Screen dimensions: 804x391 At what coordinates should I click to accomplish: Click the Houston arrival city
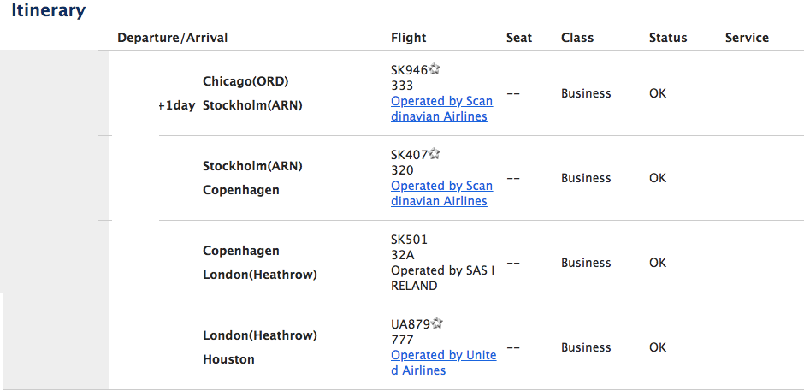[228, 359]
